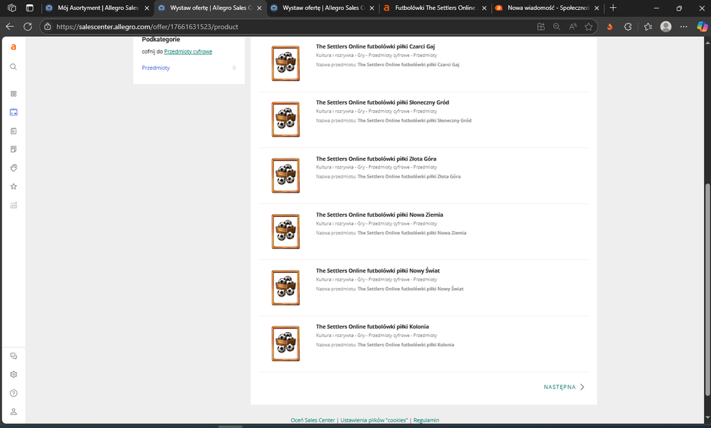The width and height of the screenshot is (711, 428).
Task: Follow the Przedmioty cyfrowe back link
Action: click(188, 52)
